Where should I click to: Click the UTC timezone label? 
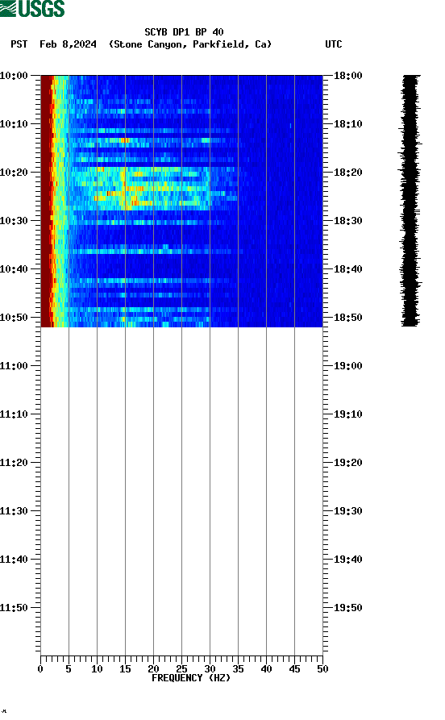click(334, 44)
